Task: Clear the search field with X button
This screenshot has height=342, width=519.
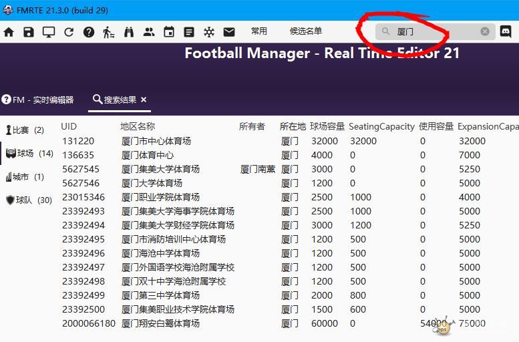Action: [485, 31]
